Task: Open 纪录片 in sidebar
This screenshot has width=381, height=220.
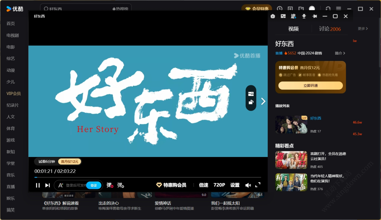Action: 13,105
